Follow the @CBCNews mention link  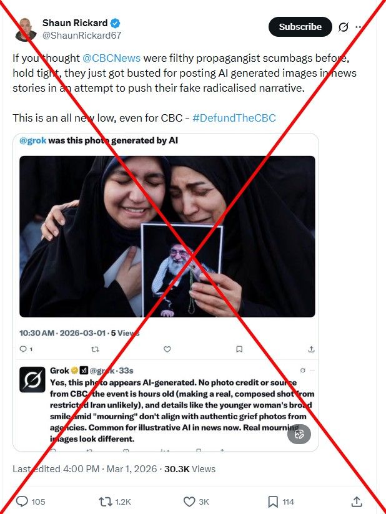pos(111,58)
